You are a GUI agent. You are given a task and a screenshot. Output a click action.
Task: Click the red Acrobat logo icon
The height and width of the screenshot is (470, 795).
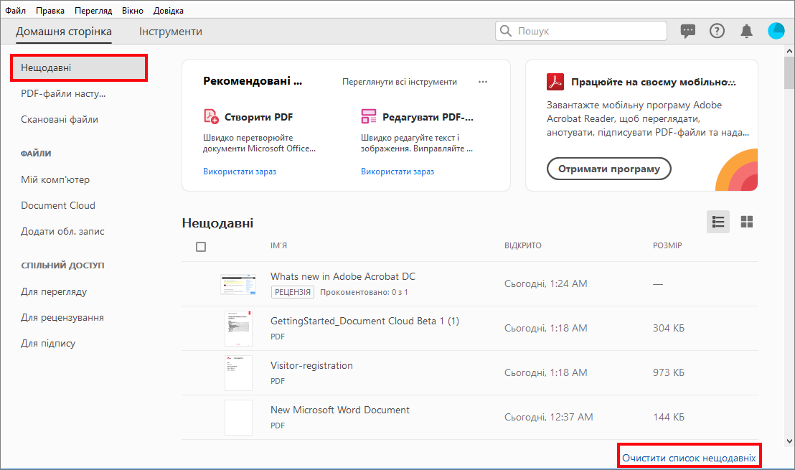pyautogui.click(x=555, y=82)
